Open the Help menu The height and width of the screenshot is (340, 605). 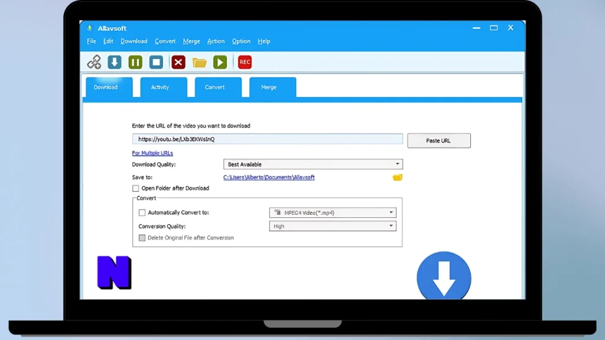click(264, 41)
